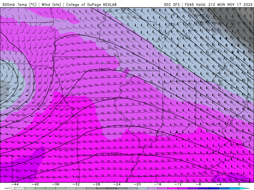This screenshot has height=190, width=254.
Task: Click the -4 colorbar tick label
Action: [219, 184]
